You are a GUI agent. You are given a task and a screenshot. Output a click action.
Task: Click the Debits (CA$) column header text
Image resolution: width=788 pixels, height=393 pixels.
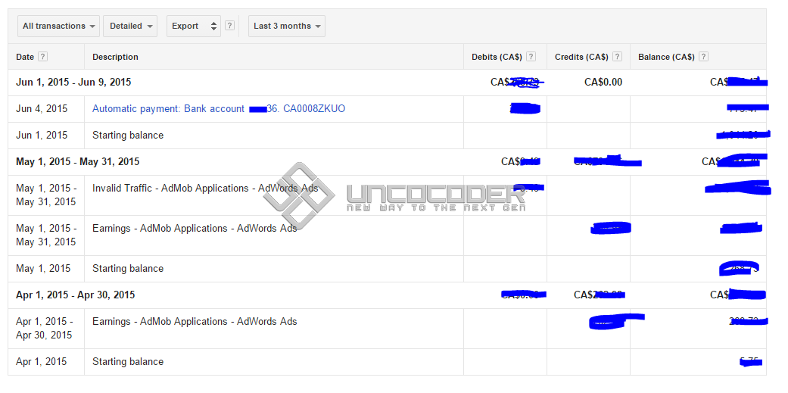tap(497, 57)
